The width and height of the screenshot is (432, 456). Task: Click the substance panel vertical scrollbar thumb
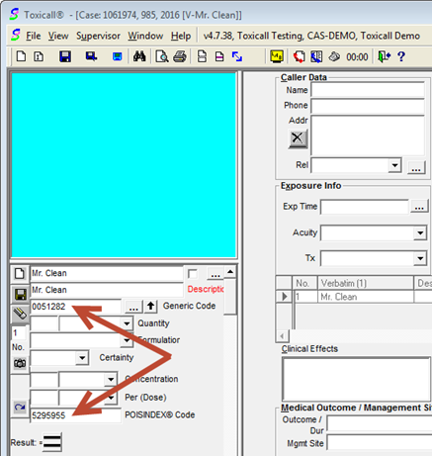(x=229, y=297)
